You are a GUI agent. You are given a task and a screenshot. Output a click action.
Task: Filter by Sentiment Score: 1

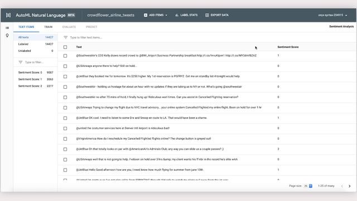(36, 79)
